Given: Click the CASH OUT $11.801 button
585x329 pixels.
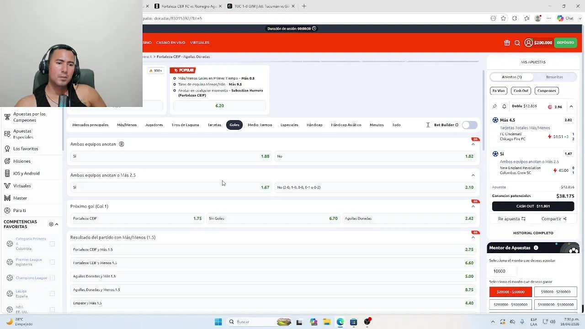Looking at the screenshot, I should point(533,206).
